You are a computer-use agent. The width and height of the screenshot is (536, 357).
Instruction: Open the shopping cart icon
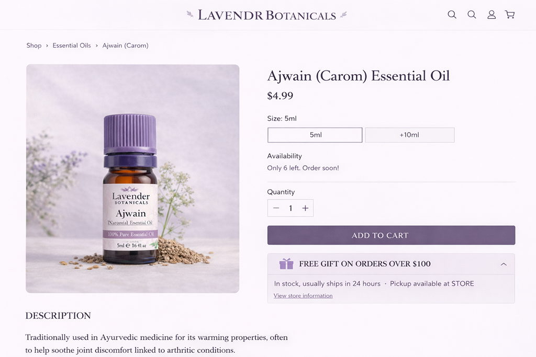tap(510, 14)
